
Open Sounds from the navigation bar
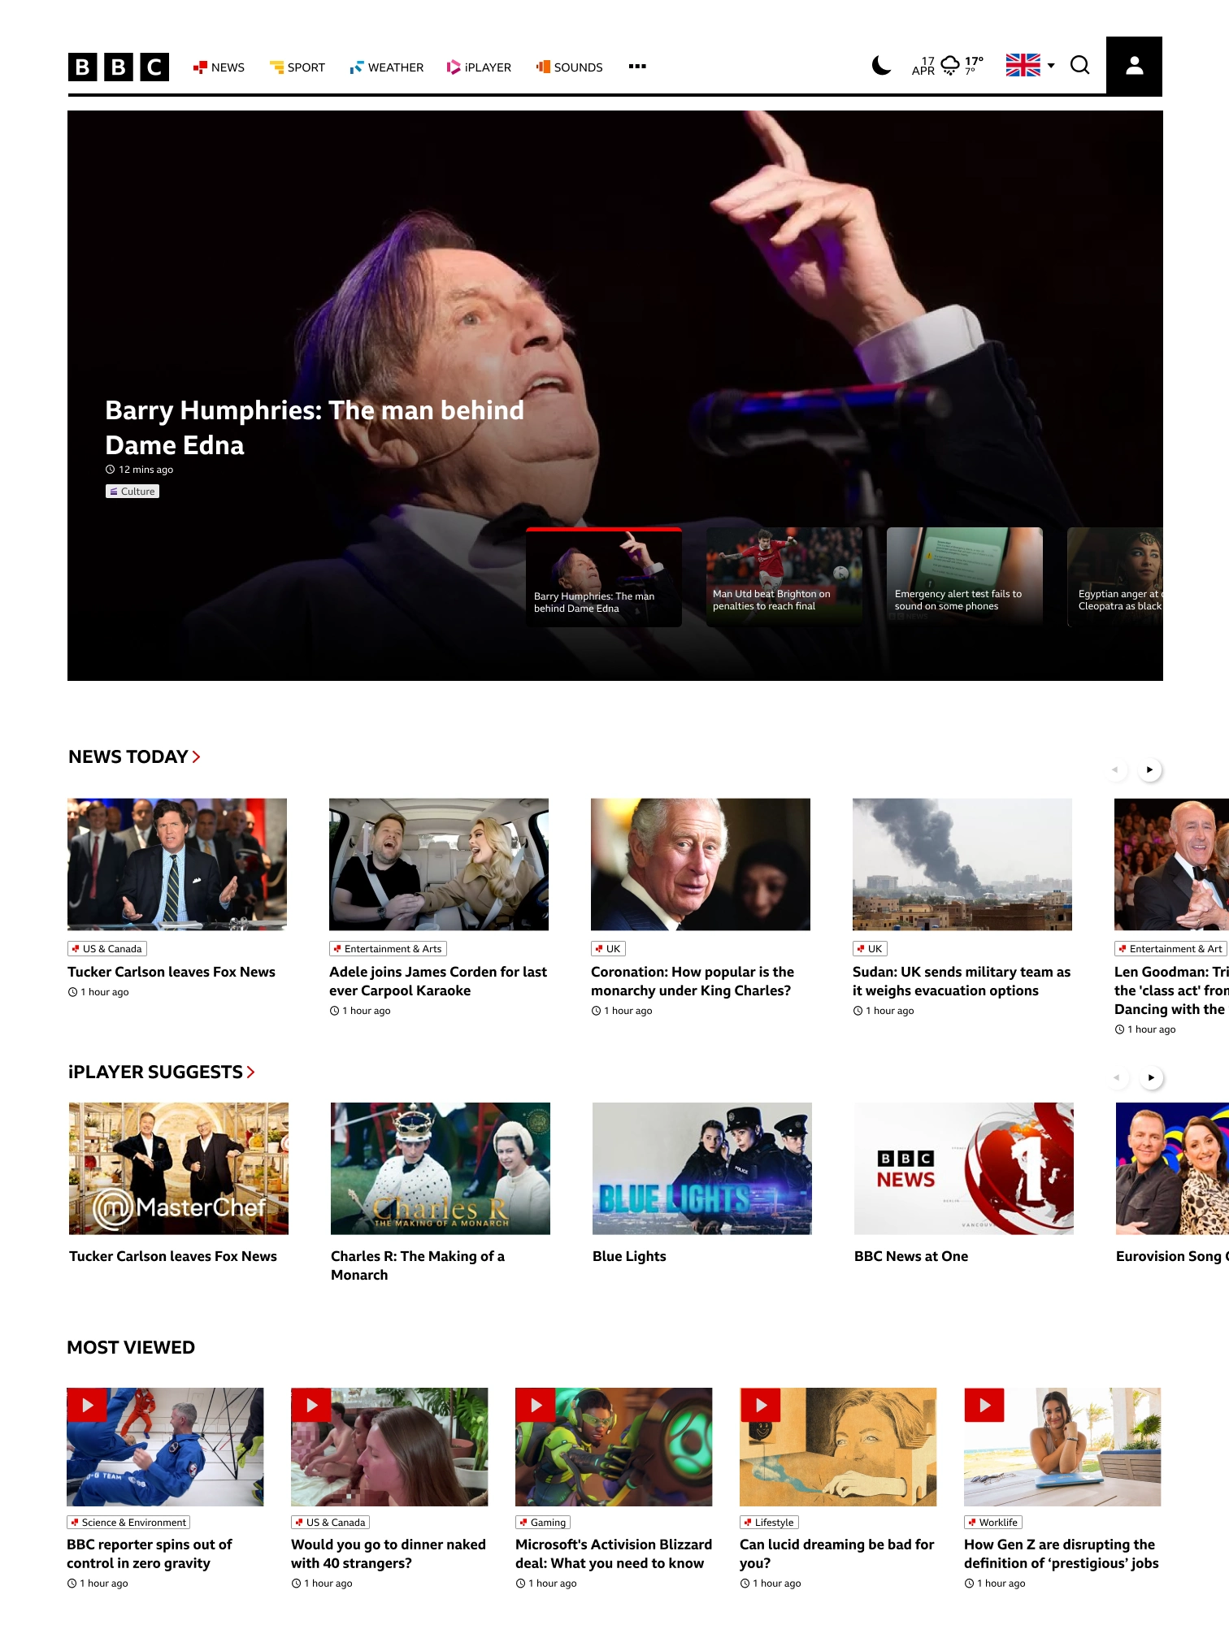569,67
